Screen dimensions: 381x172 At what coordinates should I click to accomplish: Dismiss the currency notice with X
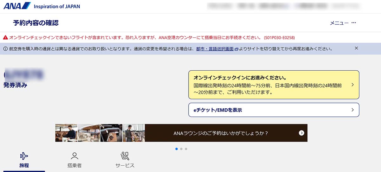[356, 48]
